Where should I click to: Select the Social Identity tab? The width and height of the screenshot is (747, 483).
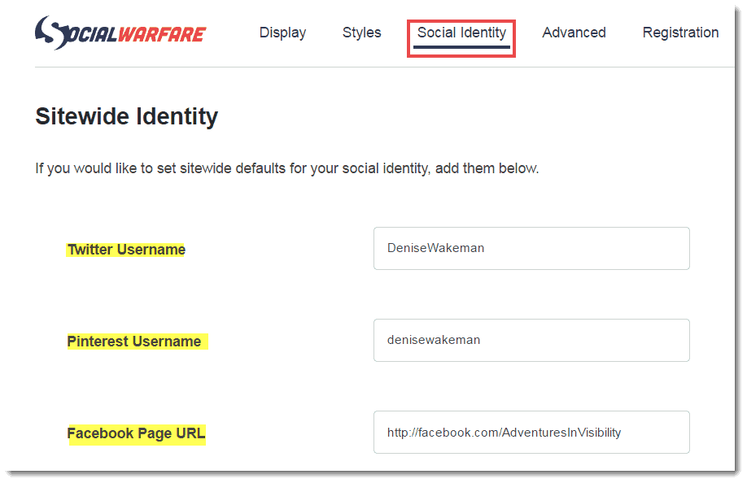click(461, 33)
